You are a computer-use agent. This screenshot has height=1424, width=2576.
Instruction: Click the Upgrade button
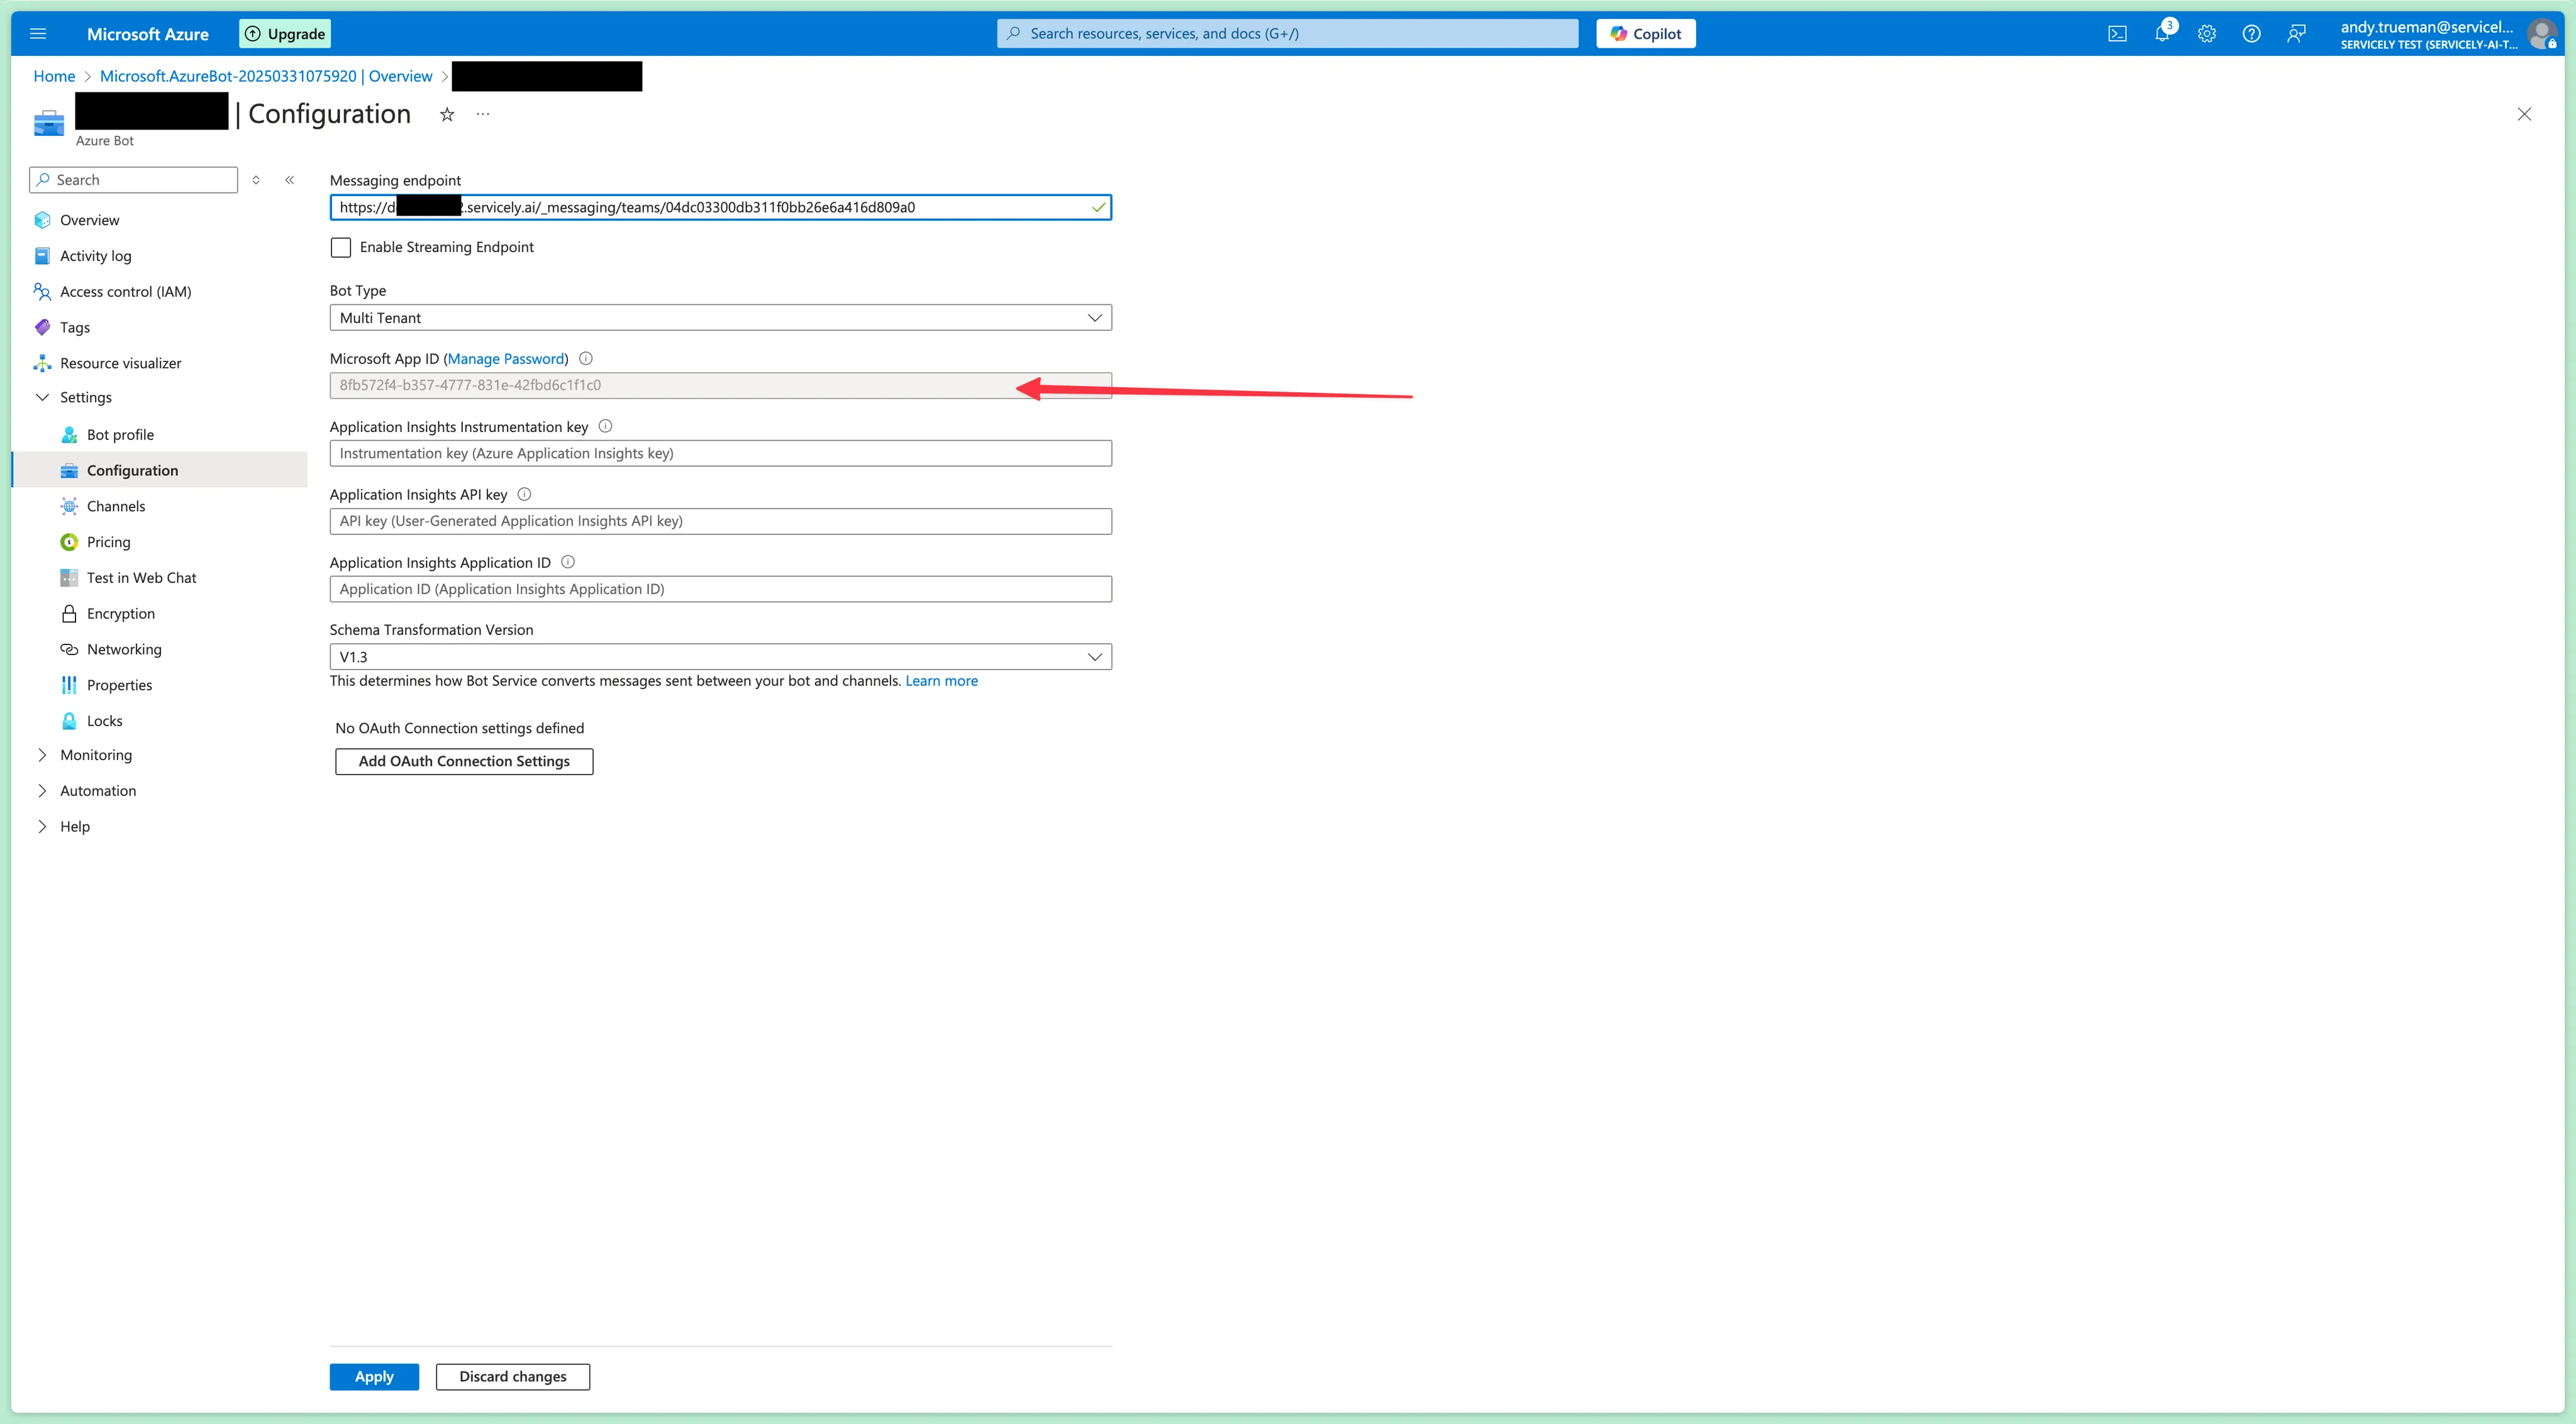click(x=285, y=34)
